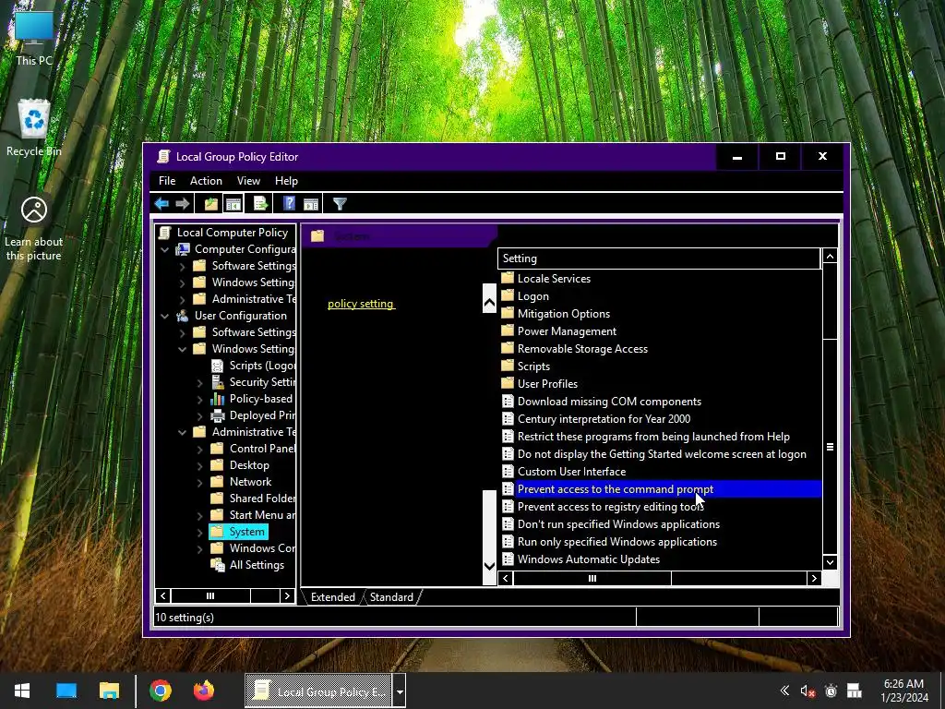Click description pane scroll-down arrow
The width and height of the screenshot is (945, 709).
point(489,566)
